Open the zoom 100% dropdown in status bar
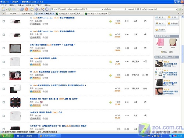 [x=183, y=132]
